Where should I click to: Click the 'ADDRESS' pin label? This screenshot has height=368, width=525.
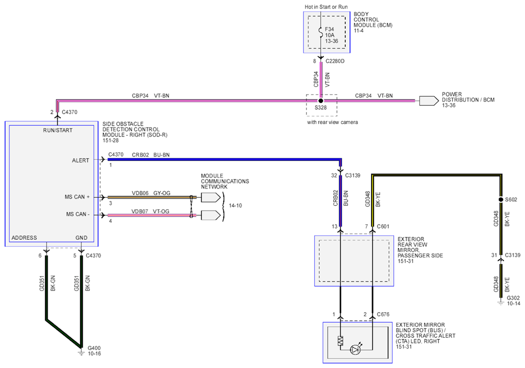click(24, 237)
